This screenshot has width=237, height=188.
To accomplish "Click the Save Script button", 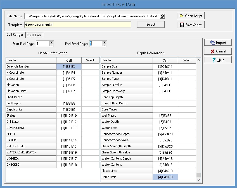I will [191, 25].
